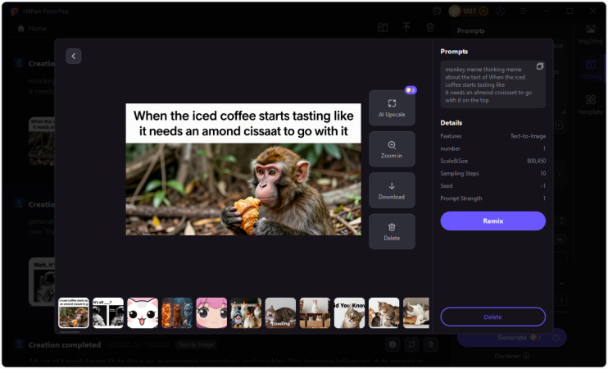Click the HitPaw FotorPea app logo
Viewport: 608px width, 369px height.
(x=15, y=11)
